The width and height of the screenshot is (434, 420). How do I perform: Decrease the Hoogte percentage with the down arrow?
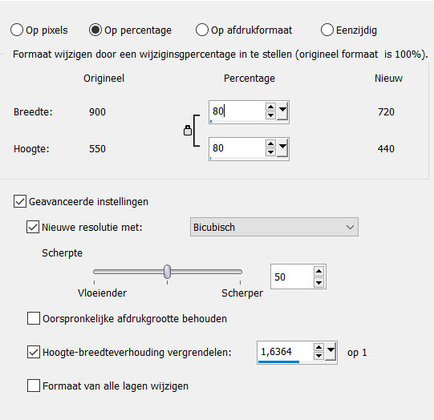pyautogui.click(x=270, y=152)
